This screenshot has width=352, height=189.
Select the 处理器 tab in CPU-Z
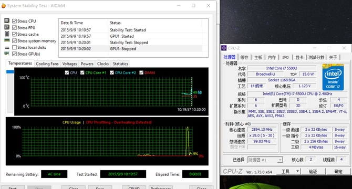(x=230, y=57)
